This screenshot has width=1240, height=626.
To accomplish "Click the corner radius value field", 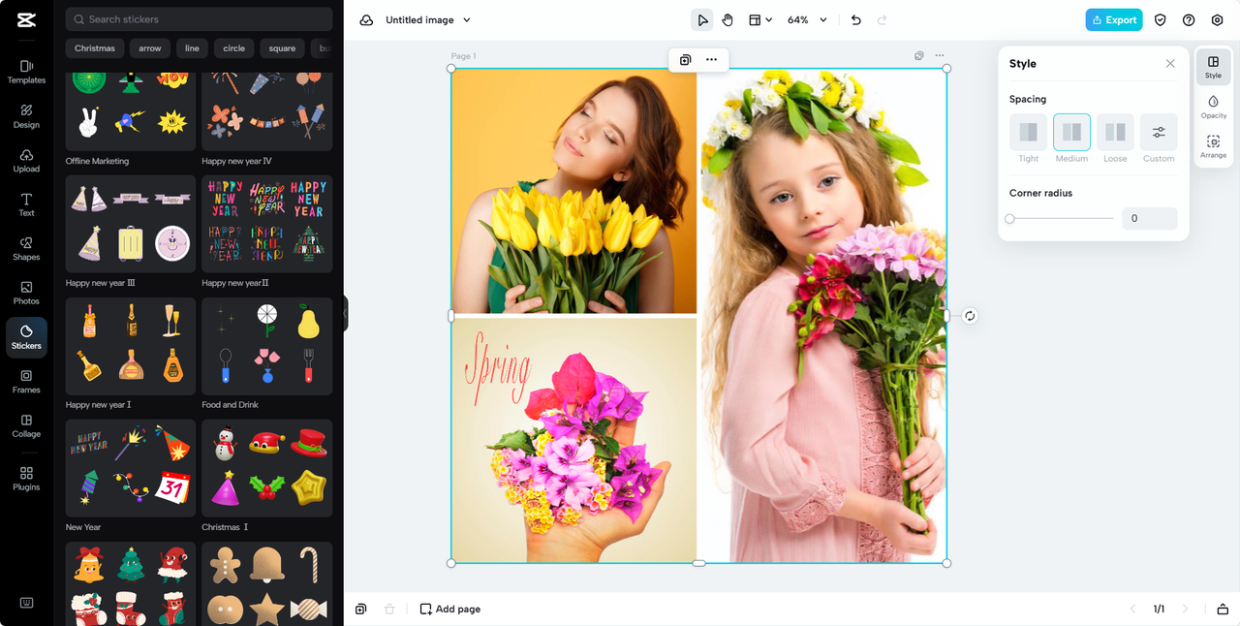I will (x=1149, y=219).
